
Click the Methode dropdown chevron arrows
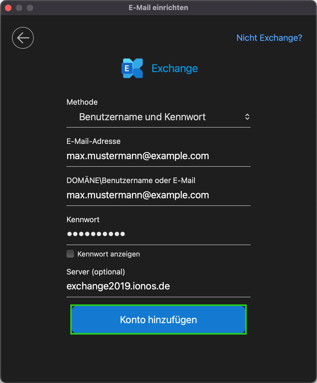(247, 117)
